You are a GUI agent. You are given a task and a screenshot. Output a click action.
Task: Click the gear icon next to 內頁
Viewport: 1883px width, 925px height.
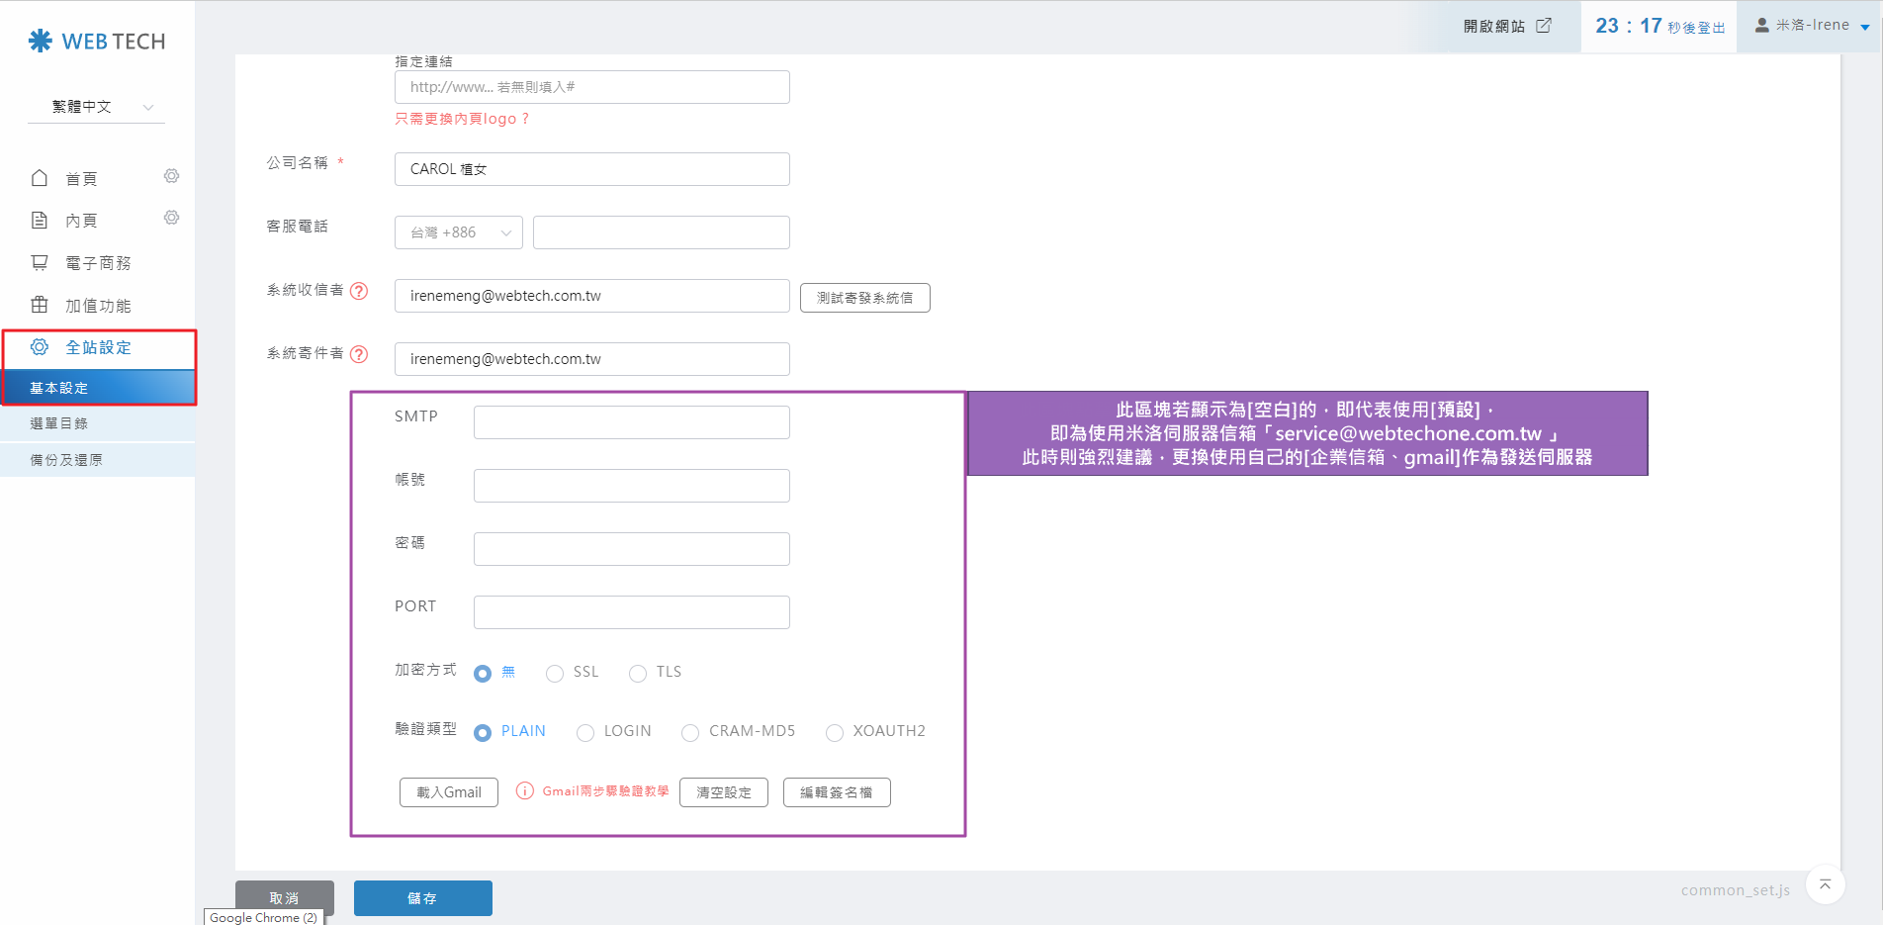(171, 218)
